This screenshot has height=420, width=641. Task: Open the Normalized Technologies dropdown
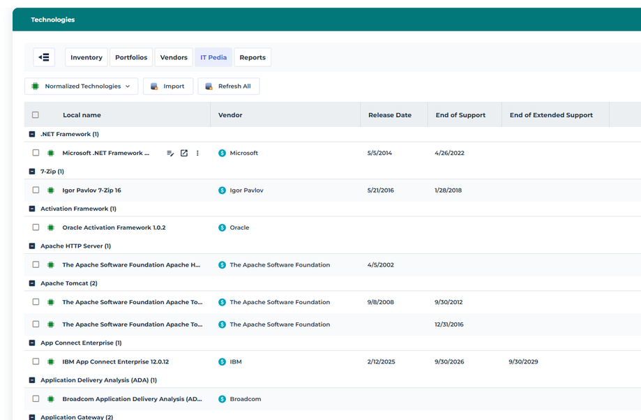pos(81,87)
